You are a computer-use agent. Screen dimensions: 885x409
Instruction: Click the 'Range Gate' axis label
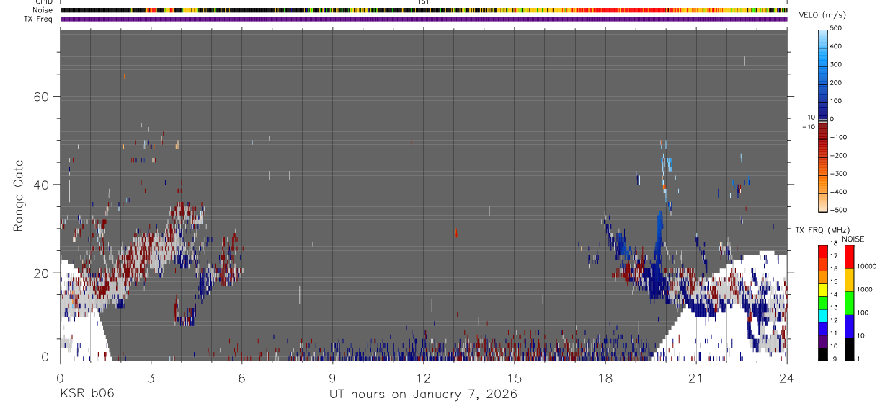pos(19,195)
